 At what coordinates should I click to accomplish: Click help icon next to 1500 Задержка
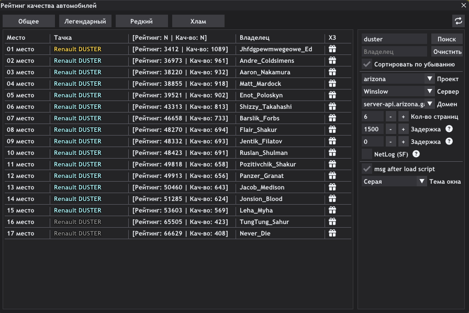coord(449,129)
